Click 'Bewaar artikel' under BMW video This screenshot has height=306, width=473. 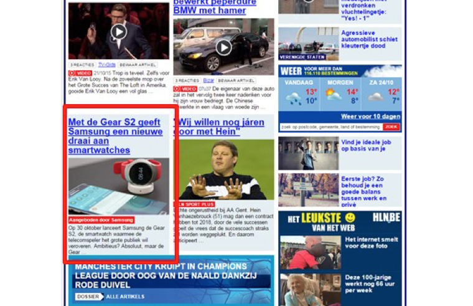236,80
